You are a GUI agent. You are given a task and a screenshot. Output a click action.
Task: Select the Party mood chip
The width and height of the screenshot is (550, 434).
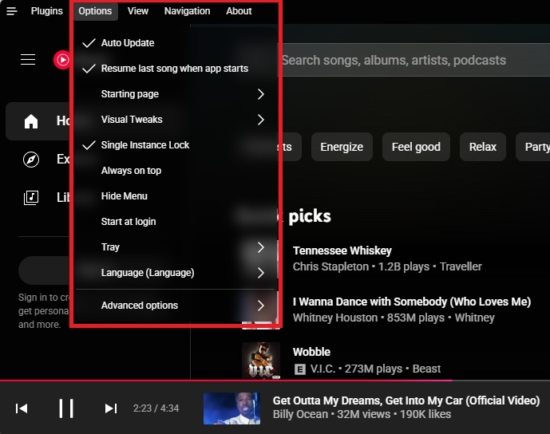click(534, 147)
